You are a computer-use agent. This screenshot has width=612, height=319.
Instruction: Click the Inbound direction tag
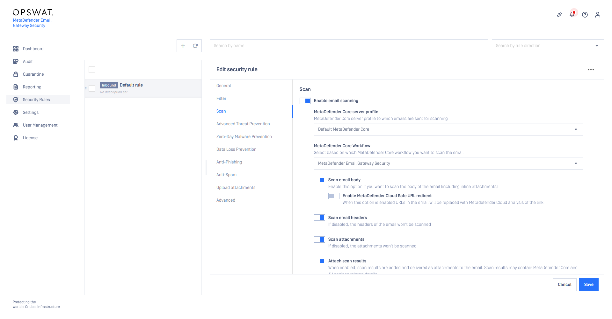click(x=109, y=85)
